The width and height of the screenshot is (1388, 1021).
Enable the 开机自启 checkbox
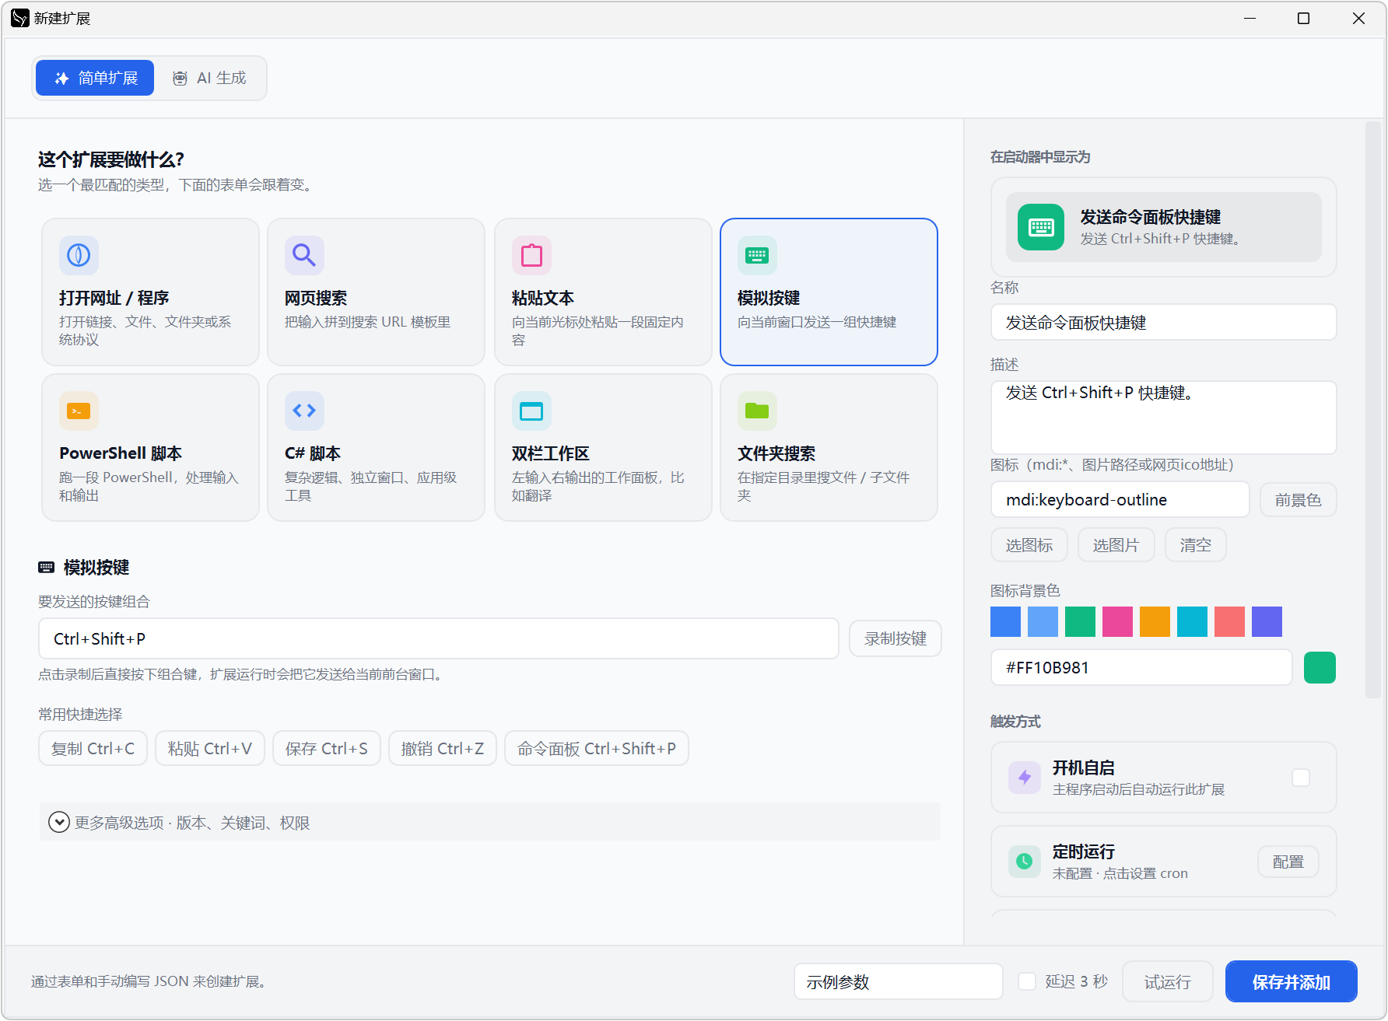[x=1301, y=777]
